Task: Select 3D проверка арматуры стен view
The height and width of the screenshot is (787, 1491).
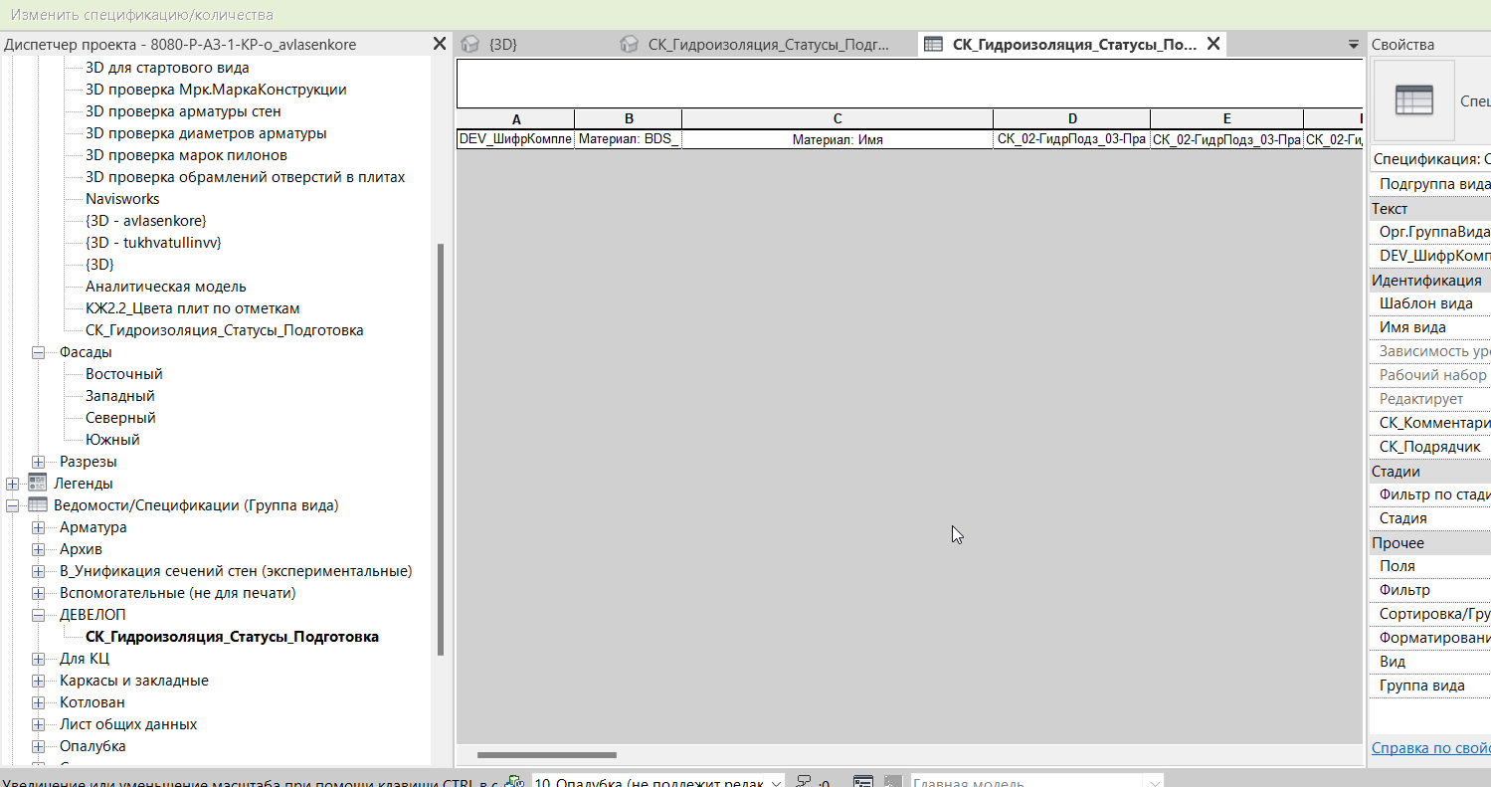Action: pos(183,111)
